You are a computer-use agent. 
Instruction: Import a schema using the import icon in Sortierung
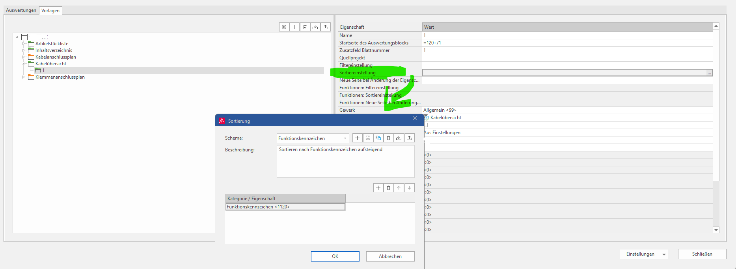pyautogui.click(x=399, y=138)
